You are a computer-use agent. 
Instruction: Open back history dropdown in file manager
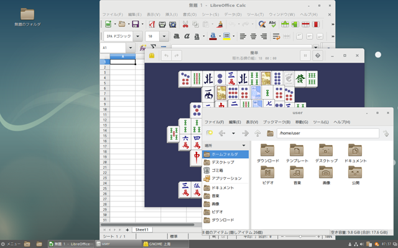pos(233,133)
